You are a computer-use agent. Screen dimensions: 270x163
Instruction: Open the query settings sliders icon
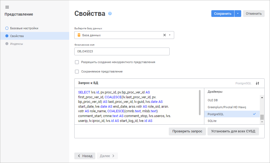pos(257,83)
